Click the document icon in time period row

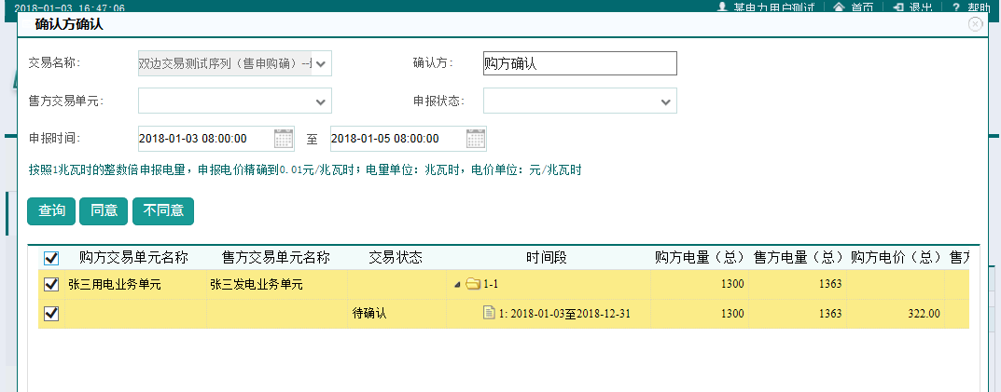[488, 313]
